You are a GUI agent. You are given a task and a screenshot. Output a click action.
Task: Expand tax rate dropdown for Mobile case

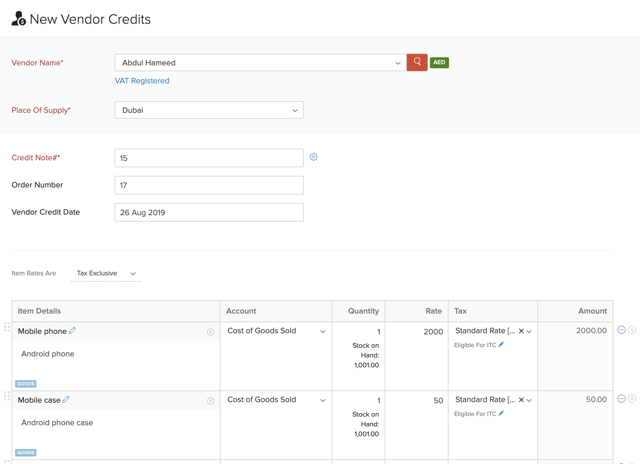(529, 400)
